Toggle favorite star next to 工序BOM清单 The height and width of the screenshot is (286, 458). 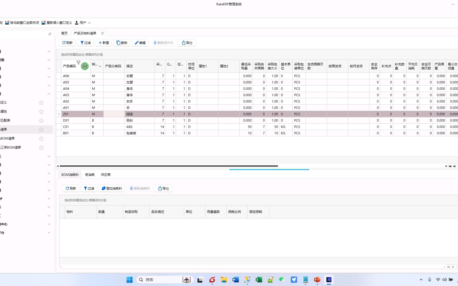click(41, 148)
